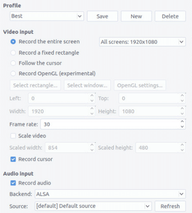
Task: Create a New profile
Action: [x=136, y=16]
